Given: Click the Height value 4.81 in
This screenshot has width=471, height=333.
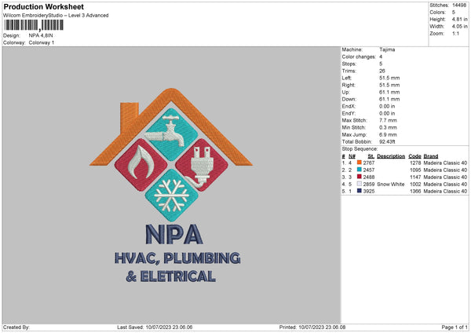Looking at the screenshot, I should pos(459,19).
